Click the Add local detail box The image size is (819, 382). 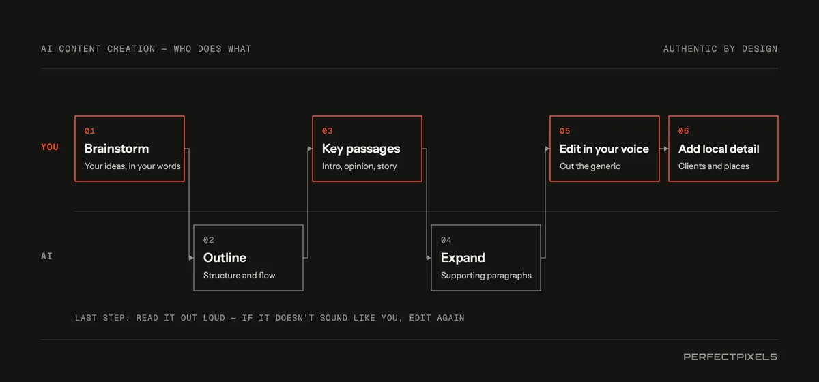point(723,149)
